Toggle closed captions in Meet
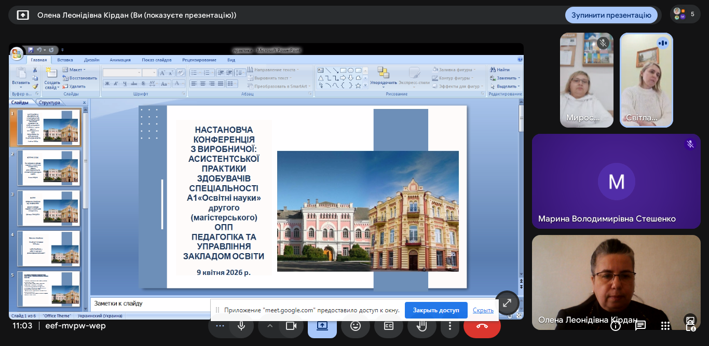Screen dimensions: 709x346 [x=389, y=326]
